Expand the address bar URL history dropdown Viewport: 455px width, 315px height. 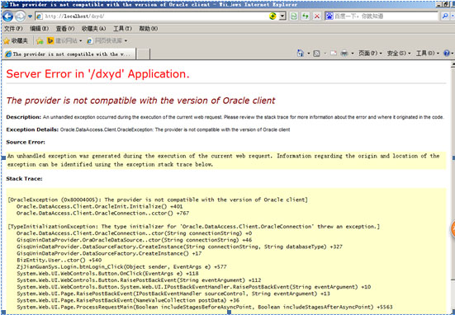(282, 16)
